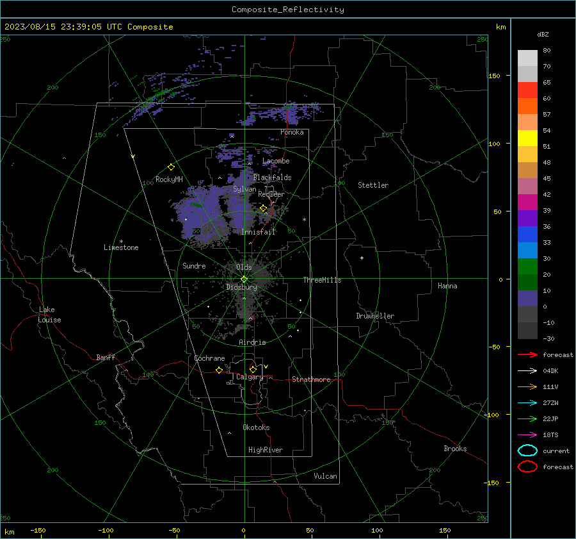This screenshot has height=539, width=576.
Task: Click the yellow diamond marker near RockyMH
Action: 171,167
